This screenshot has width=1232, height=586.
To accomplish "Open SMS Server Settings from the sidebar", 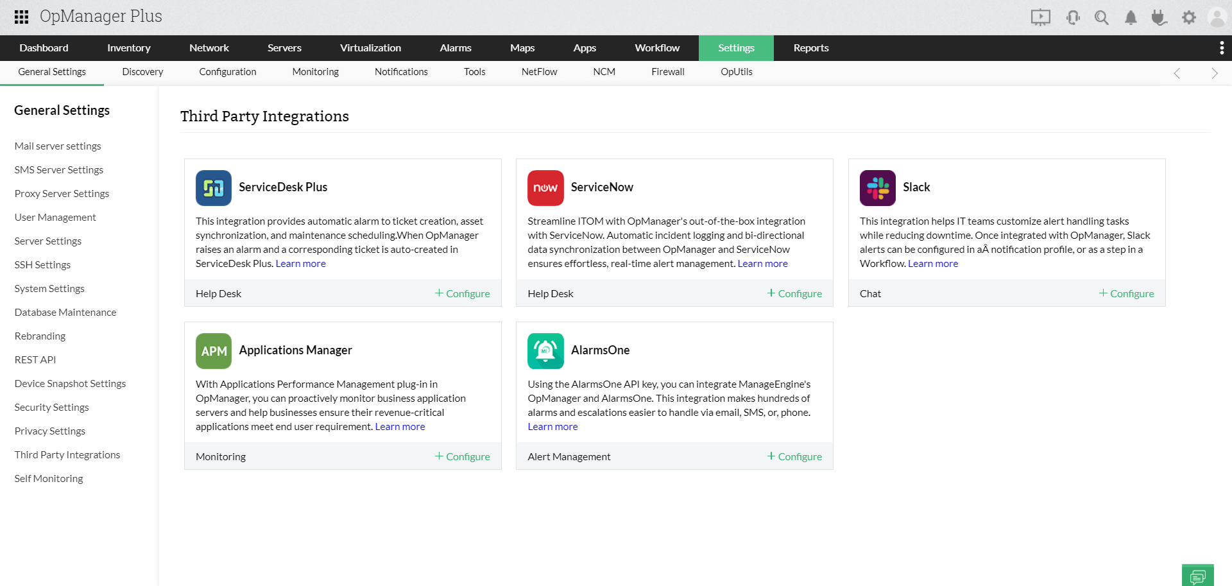I will (x=58, y=169).
